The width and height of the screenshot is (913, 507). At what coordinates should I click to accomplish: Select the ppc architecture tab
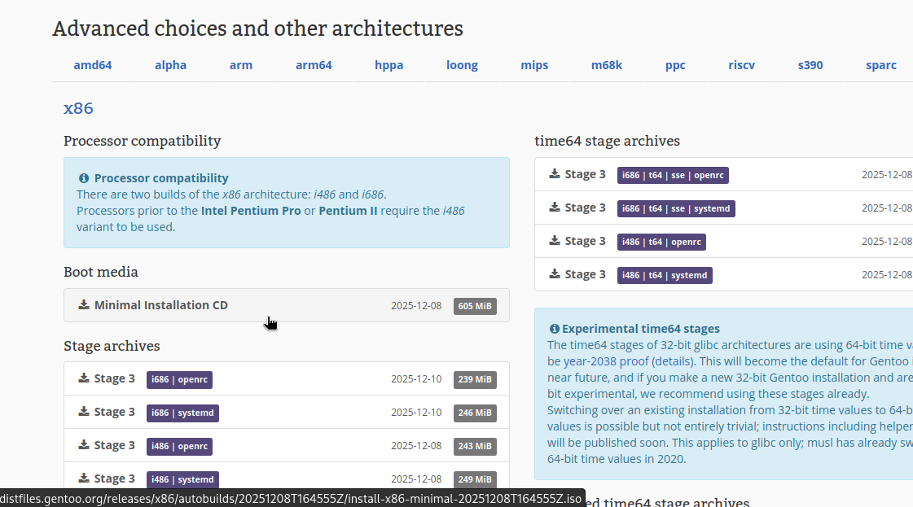tap(675, 65)
